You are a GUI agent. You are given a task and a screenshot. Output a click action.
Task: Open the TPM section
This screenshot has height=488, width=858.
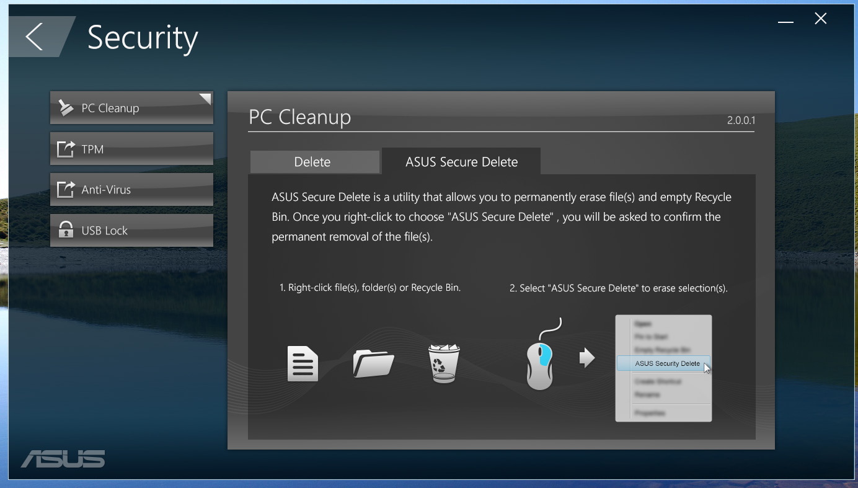(x=131, y=149)
